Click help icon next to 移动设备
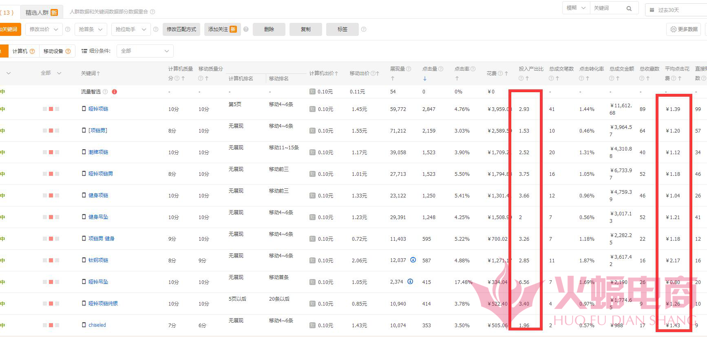707x337 pixels. tap(68, 51)
